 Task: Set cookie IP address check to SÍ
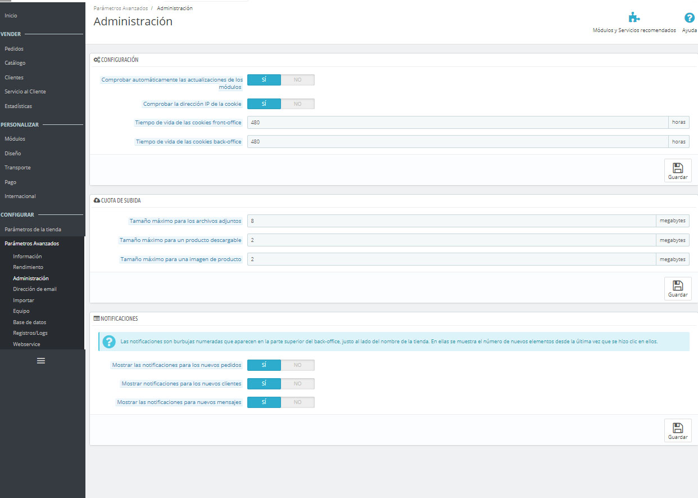click(x=264, y=104)
